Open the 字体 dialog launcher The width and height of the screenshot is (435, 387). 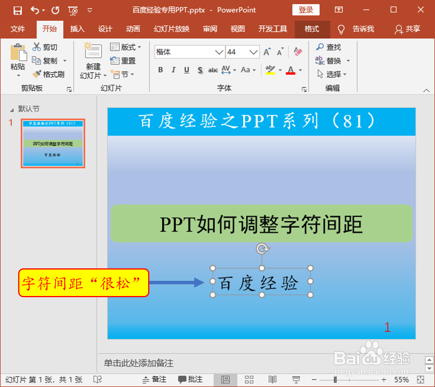(304, 89)
